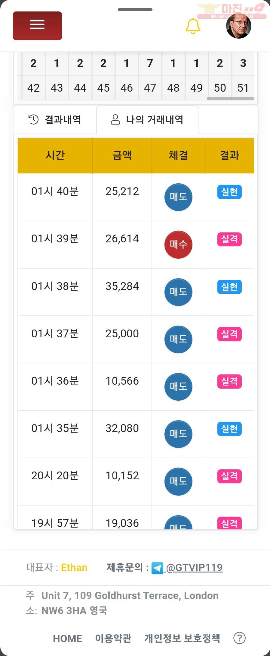This screenshot has width=270, height=656.
Task: Click the blue 매도 badge for 01시 40분
Action: pyautogui.click(x=178, y=197)
